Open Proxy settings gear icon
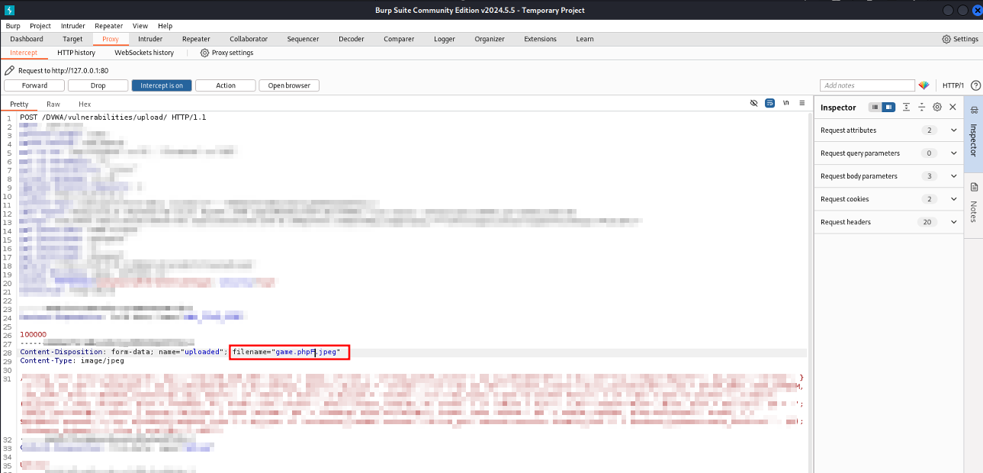The image size is (983, 473). [204, 53]
